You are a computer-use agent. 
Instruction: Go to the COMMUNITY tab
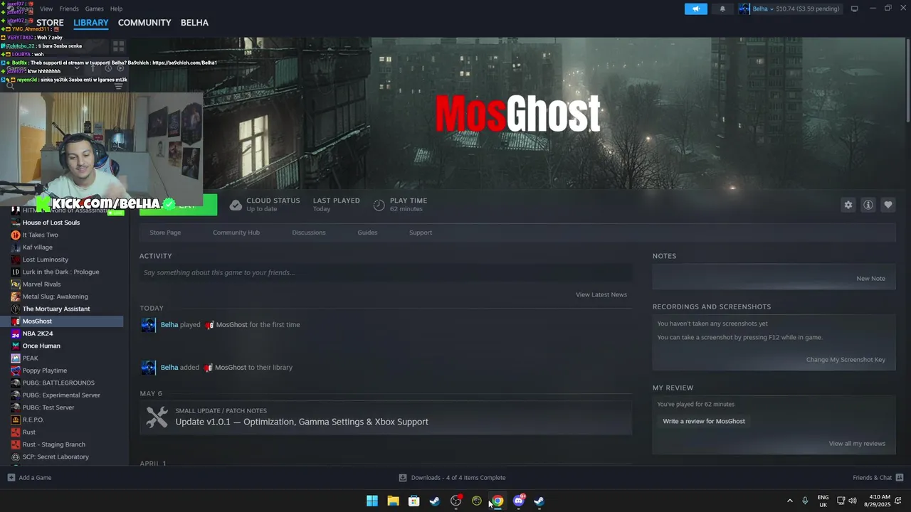click(x=144, y=23)
